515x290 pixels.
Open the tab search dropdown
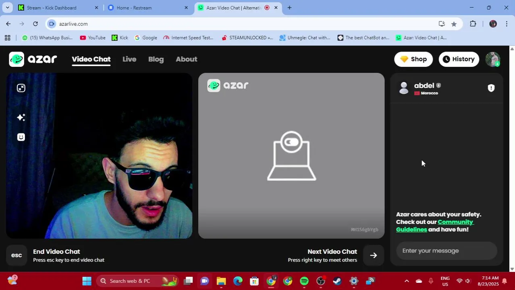[7, 8]
